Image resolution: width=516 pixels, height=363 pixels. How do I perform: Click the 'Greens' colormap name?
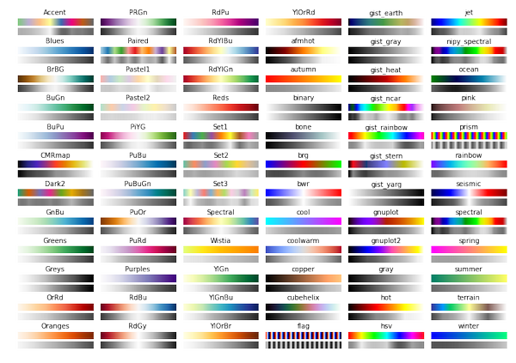click(55, 240)
